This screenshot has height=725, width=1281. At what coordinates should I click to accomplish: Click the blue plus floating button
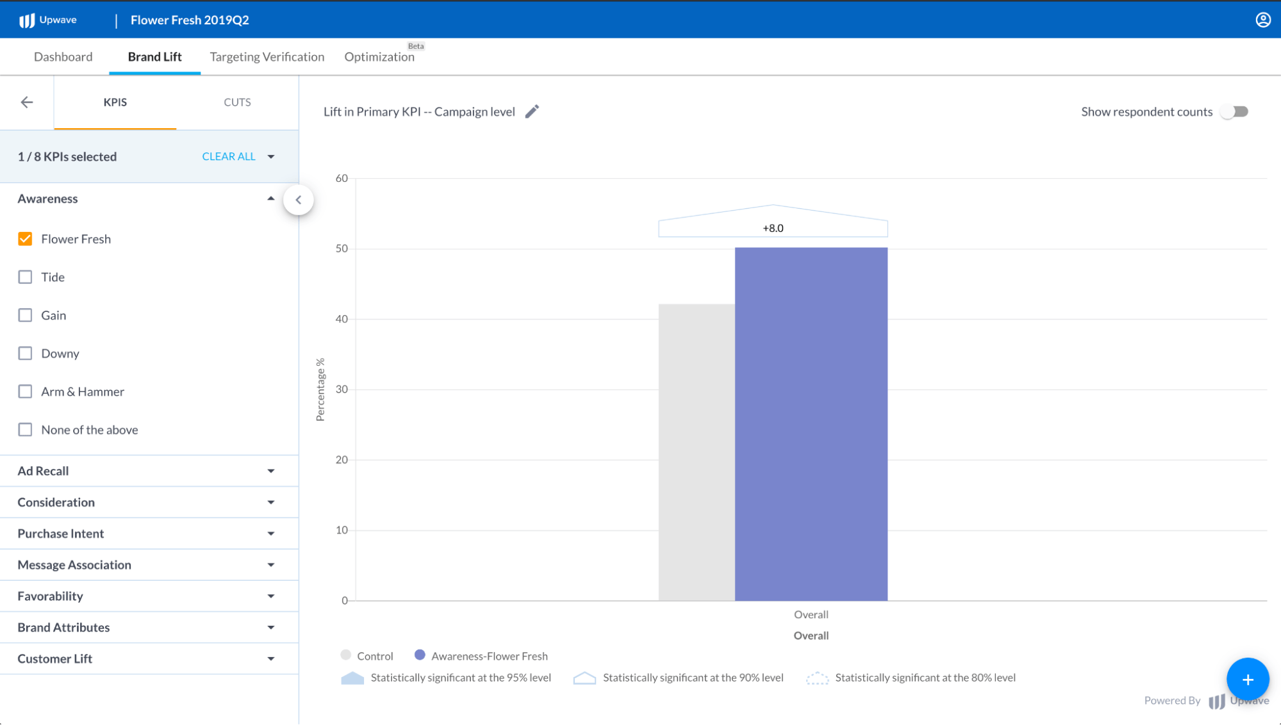click(x=1247, y=680)
